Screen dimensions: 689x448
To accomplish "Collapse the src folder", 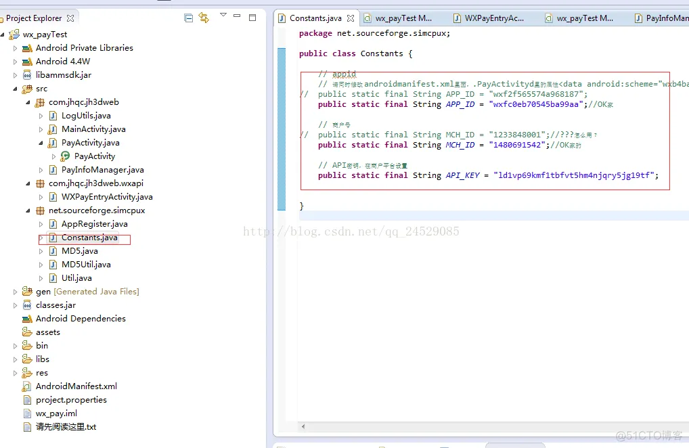I will [x=15, y=89].
